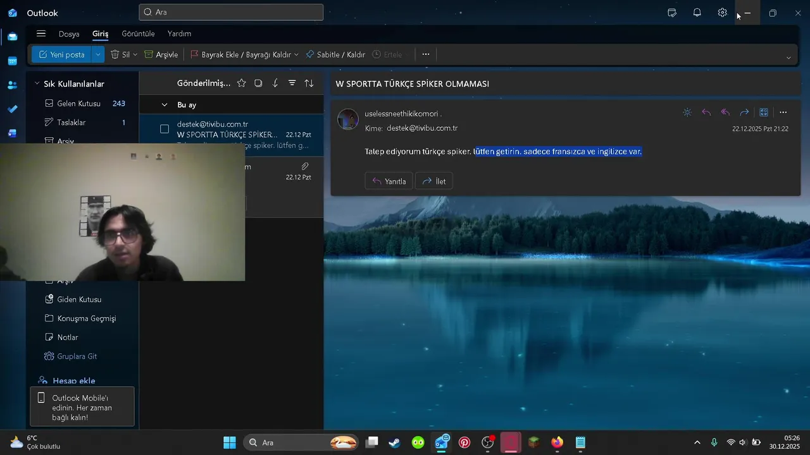
Task: Click the Yanıtla reply button
Action: pos(389,181)
